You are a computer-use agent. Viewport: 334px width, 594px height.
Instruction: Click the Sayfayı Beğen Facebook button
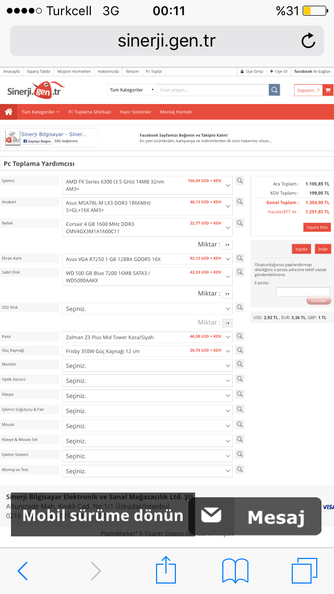point(37,141)
